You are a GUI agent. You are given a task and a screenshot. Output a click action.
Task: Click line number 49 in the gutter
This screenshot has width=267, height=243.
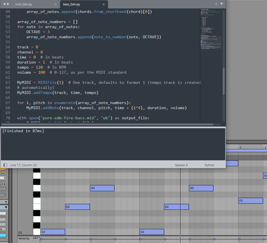tap(8, 12)
